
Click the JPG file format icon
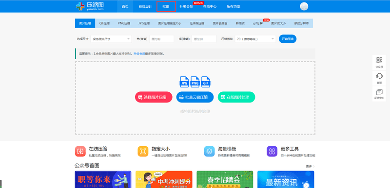pyautogui.click(x=185, y=82)
